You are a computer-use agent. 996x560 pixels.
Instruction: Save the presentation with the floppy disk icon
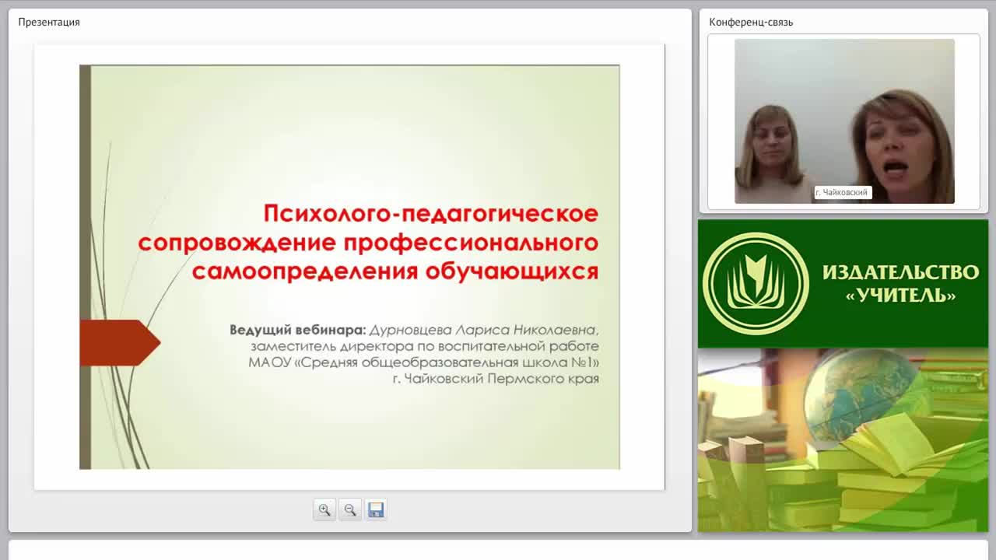pyautogui.click(x=376, y=509)
